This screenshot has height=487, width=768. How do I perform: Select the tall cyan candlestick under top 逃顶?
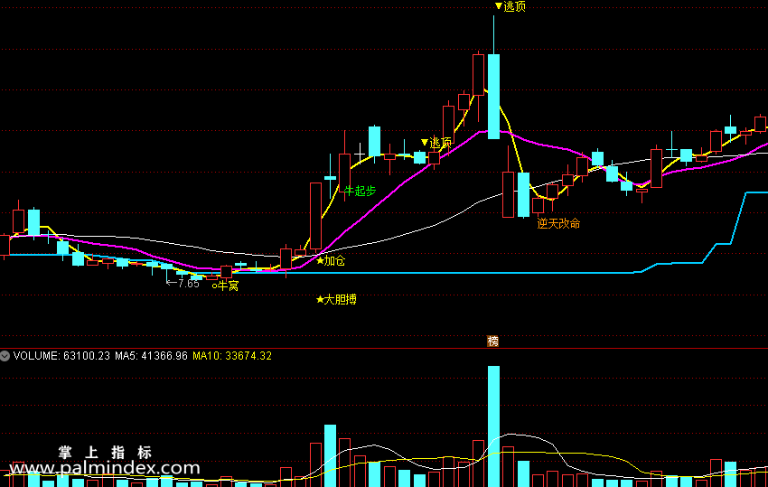click(493, 97)
